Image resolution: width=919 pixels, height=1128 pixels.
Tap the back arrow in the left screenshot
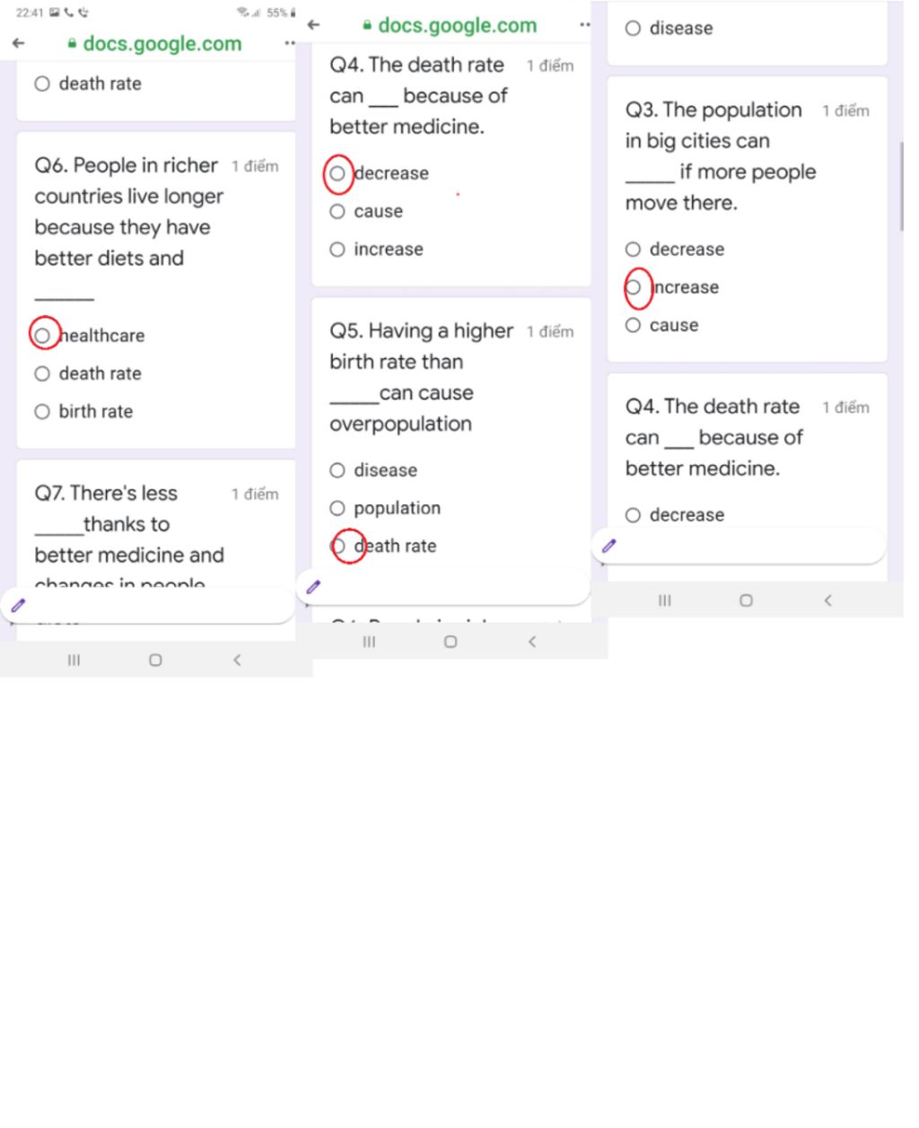click(x=19, y=43)
